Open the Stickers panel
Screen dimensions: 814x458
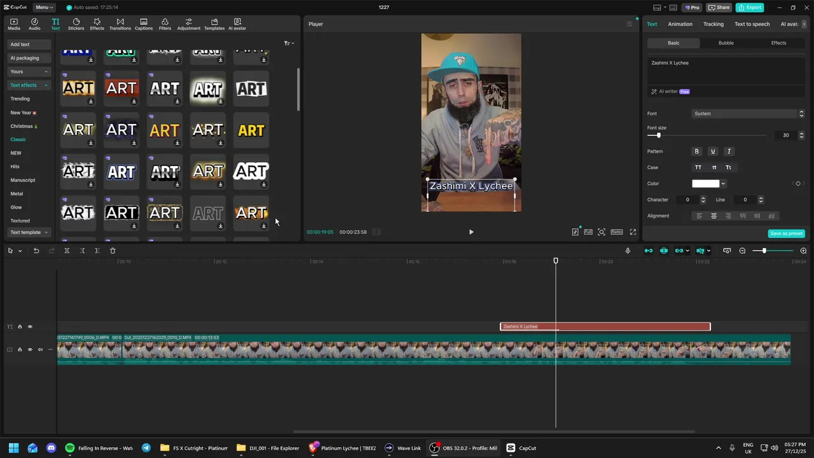click(76, 24)
